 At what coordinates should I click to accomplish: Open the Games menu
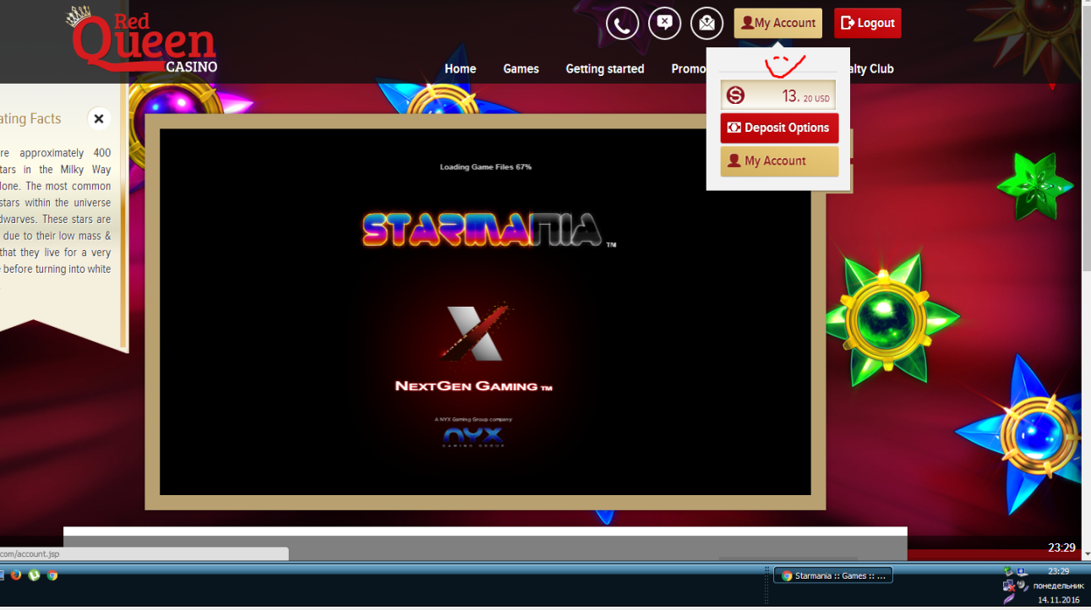pyautogui.click(x=521, y=69)
